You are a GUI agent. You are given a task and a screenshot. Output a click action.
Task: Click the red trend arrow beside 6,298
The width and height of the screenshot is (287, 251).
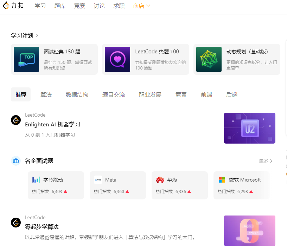pyautogui.click(x=251, y=191)
